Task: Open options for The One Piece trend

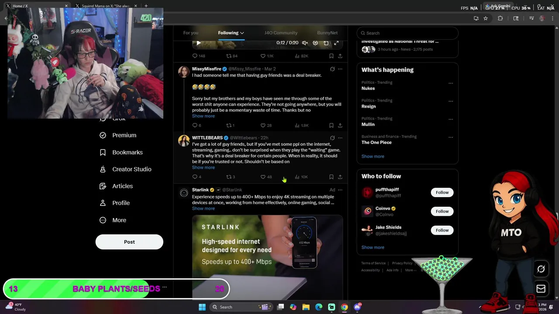Action: 451,137
